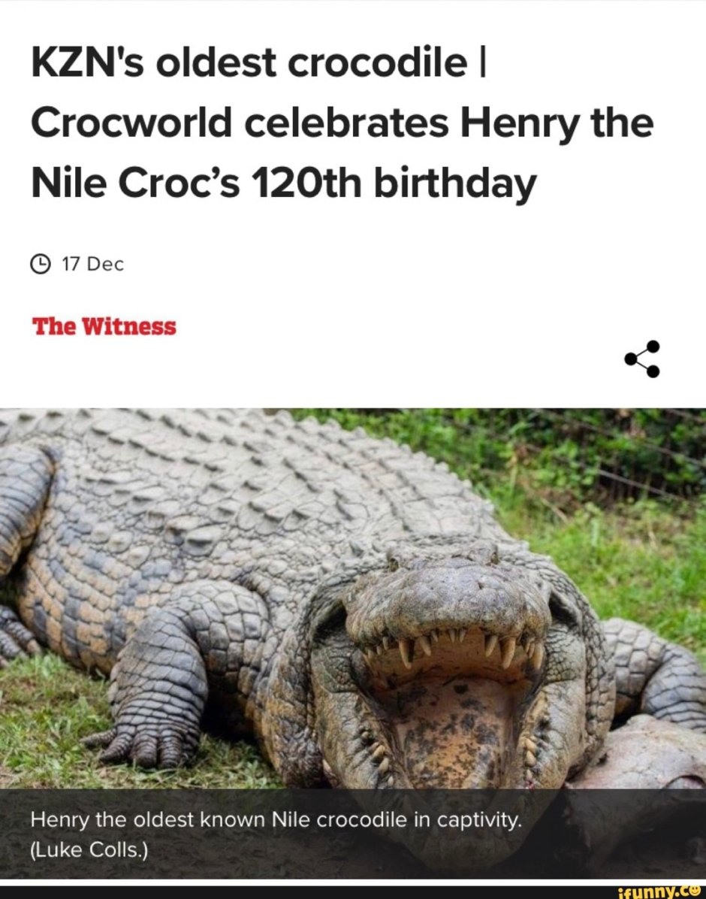The width and height of the screenshot is (706, 899).
Task: Tap the share icon beside the article
Action: (642, 359)
